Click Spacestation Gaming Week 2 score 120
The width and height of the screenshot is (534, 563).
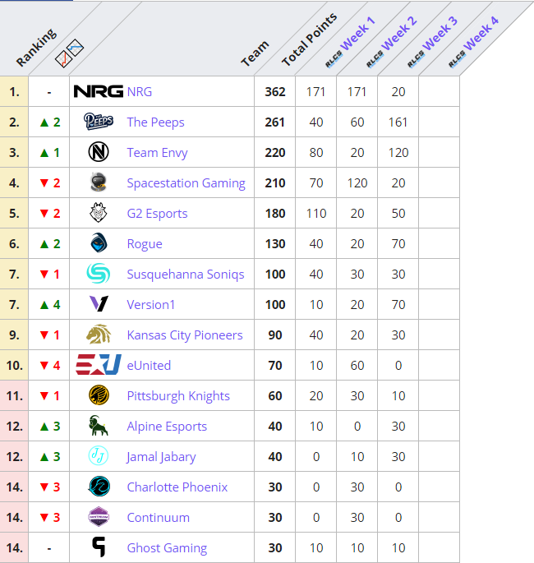[357, 183]
